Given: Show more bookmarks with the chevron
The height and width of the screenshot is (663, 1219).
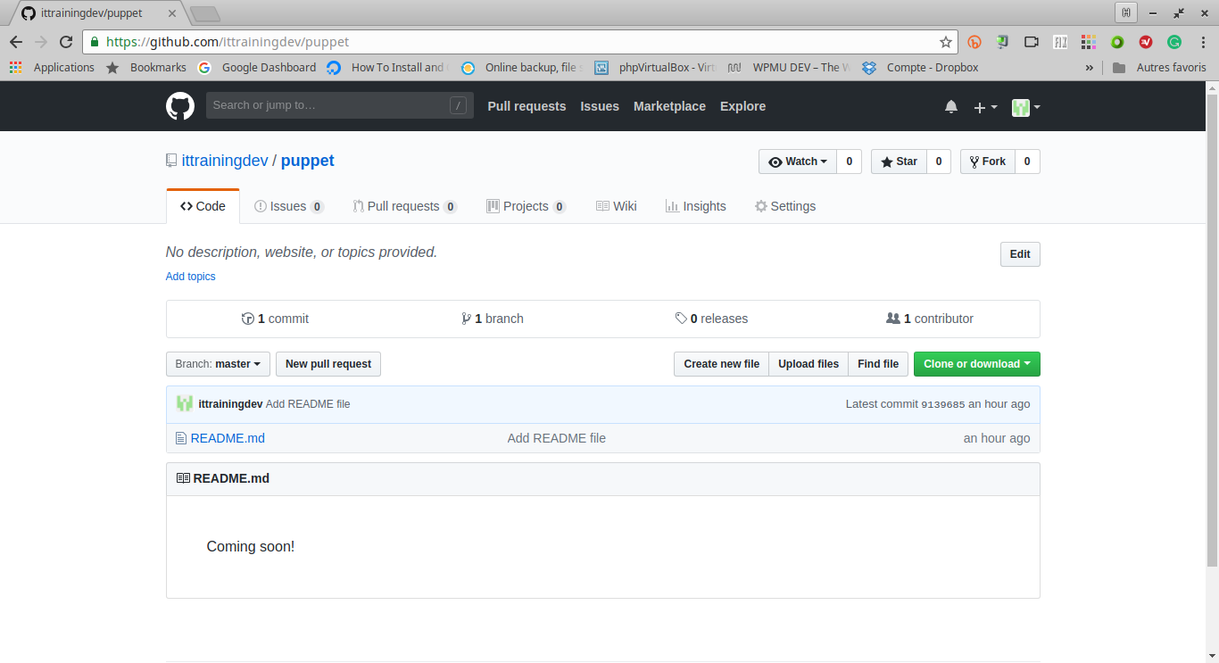Looking at the screenshot, I should coord(1090,68).
